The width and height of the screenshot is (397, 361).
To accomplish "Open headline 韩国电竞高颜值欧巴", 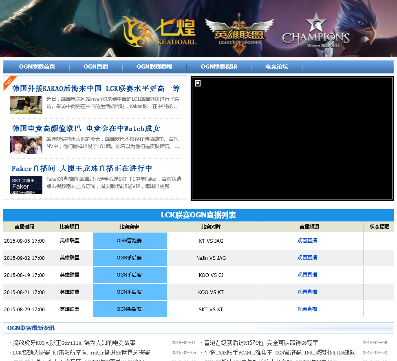I will [86, 128].
